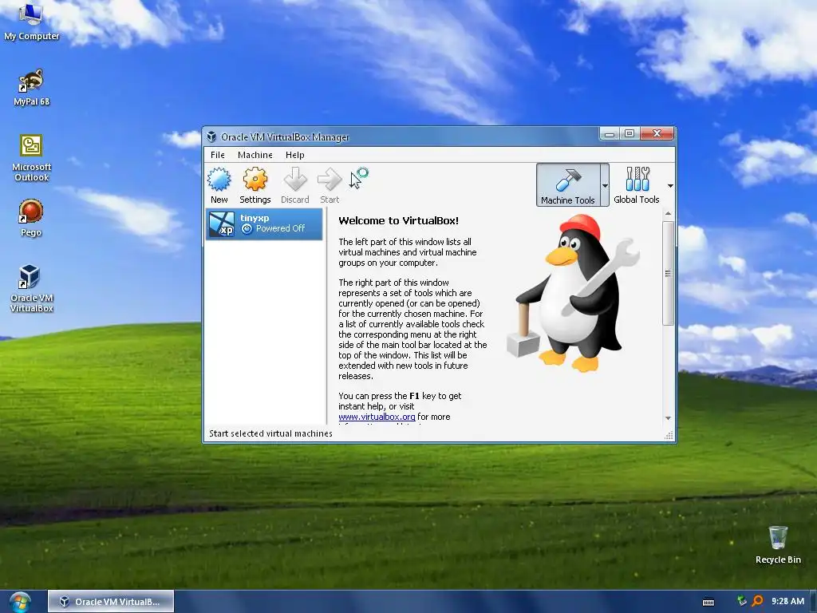
Task: Click the welcome pane scrollbar up arrow
Action: pos(668,214)
